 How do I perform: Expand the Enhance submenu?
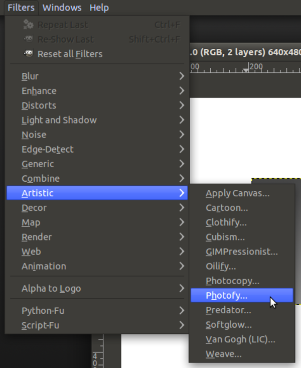[97, 90]
